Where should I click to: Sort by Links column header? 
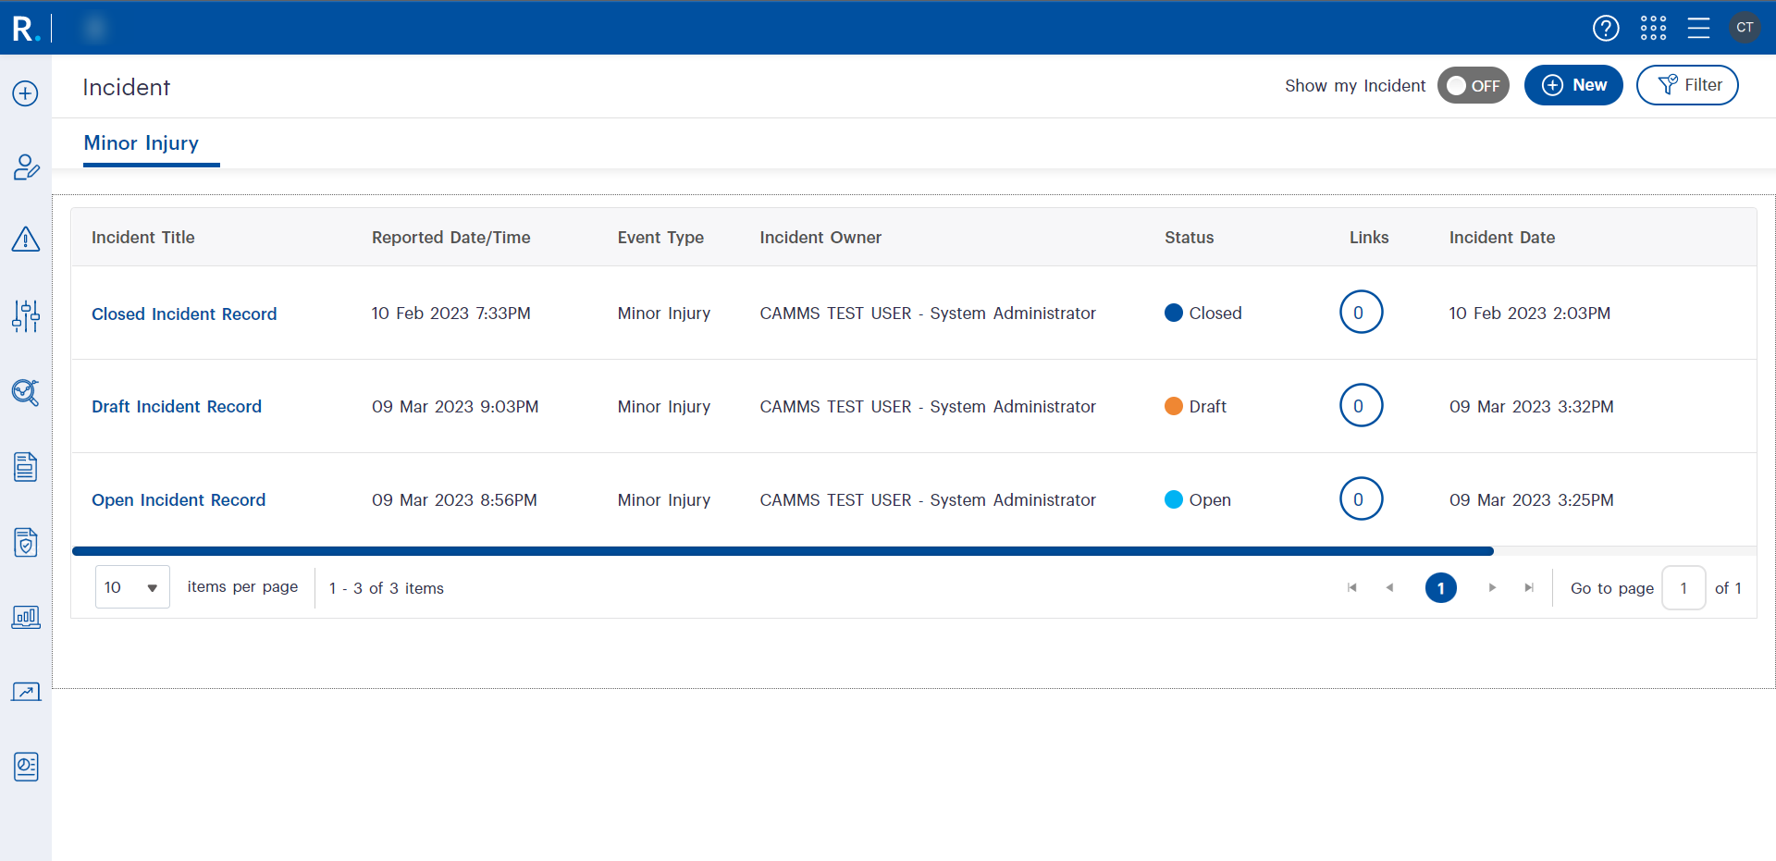click(x=1369, y=238)
